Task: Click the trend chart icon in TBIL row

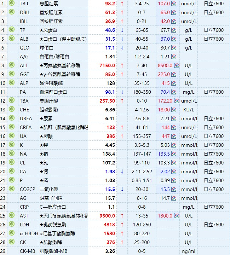Action: (174, 4)
